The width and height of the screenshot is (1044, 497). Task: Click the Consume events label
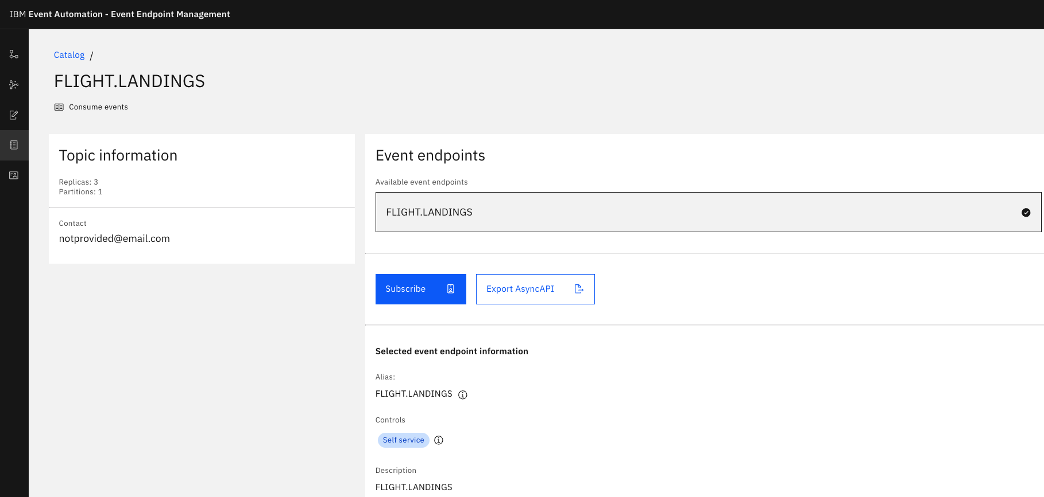point(98,107)
